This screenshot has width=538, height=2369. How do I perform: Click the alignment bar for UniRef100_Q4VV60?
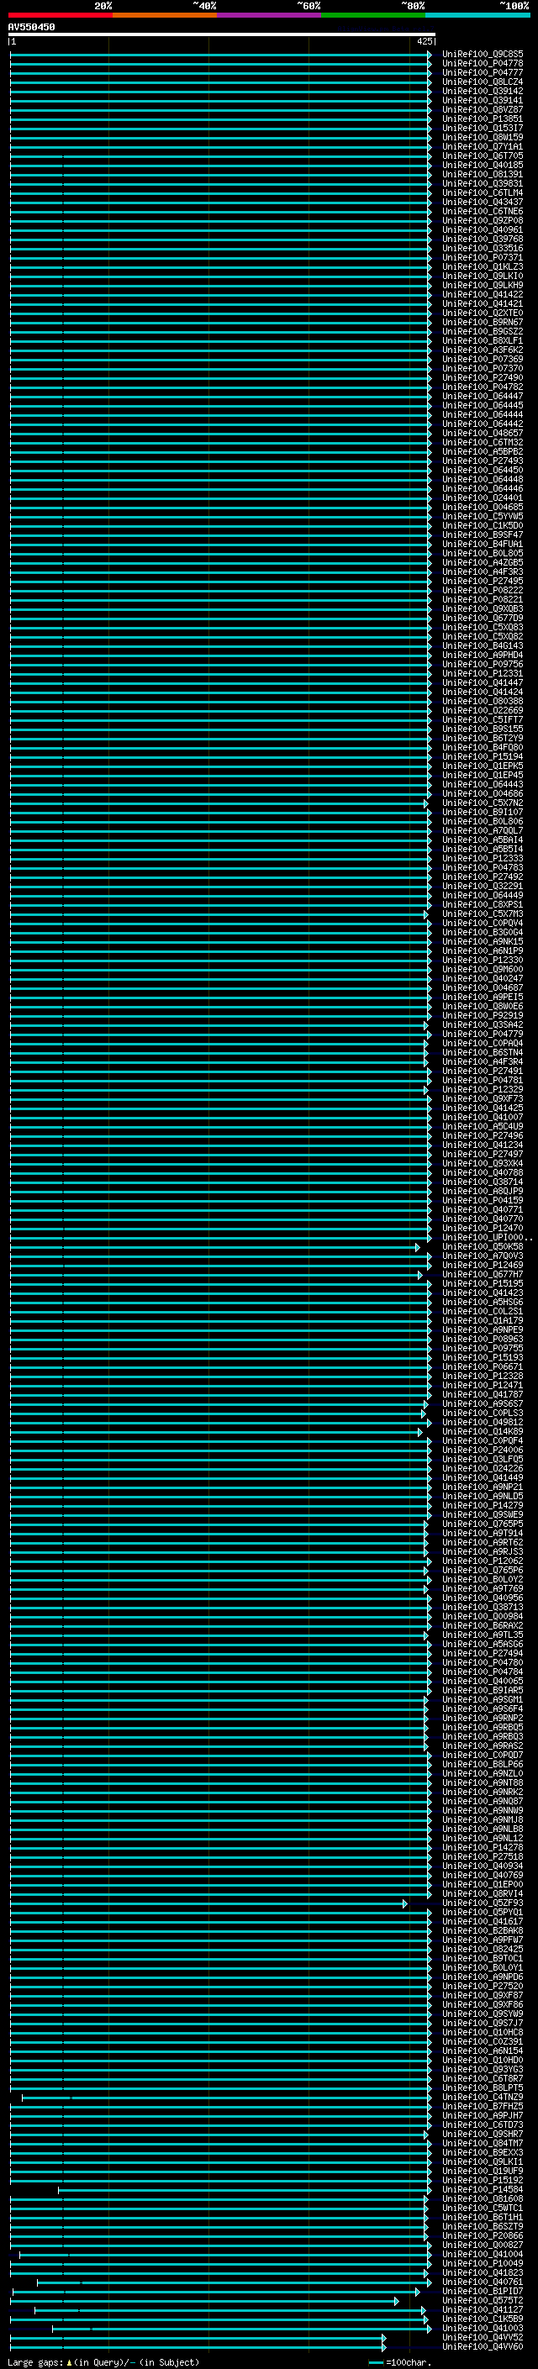tap(198, 2347)
